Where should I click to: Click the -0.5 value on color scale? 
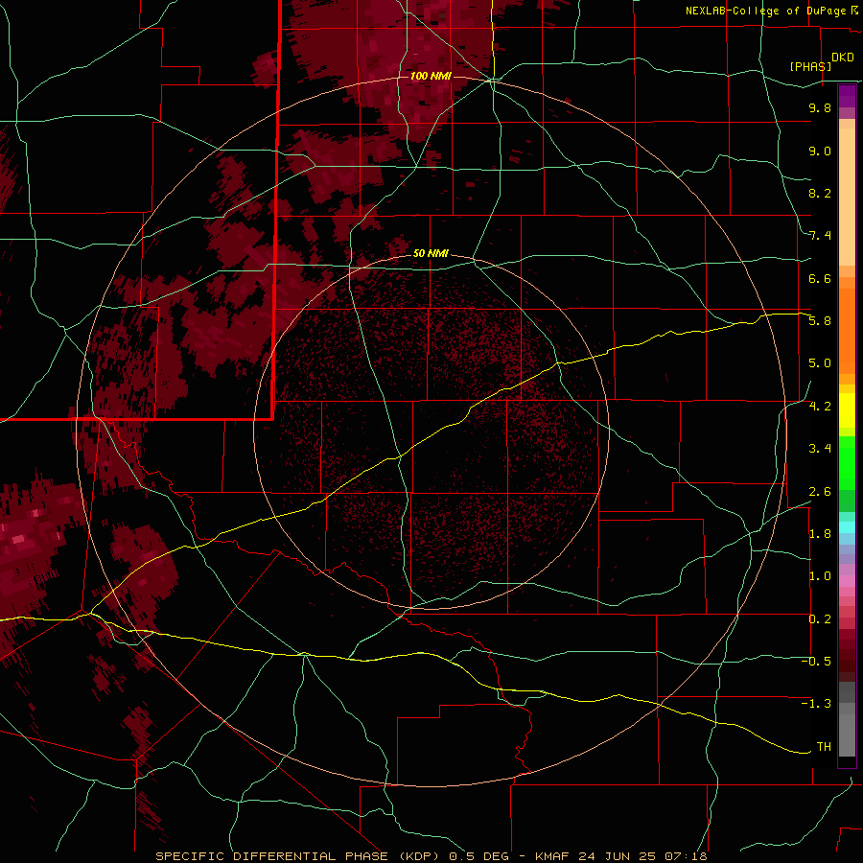pyautogui.click(x=816, y=662)
